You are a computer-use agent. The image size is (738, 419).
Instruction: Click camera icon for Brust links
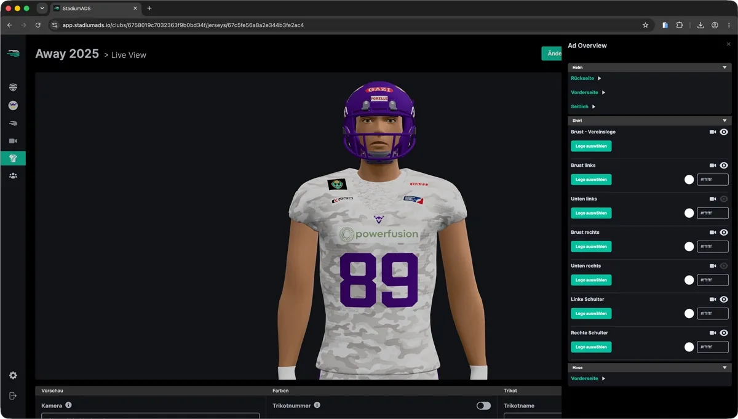[713, 166]
